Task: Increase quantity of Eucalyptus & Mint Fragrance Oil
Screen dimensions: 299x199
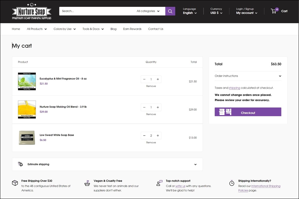Action: 158,79
